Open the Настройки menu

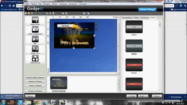pos(73,4)
